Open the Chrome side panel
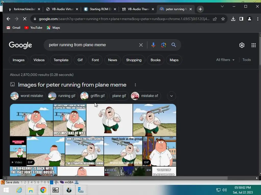This screenshot has height=195, width=261. (x=241, y=19)
